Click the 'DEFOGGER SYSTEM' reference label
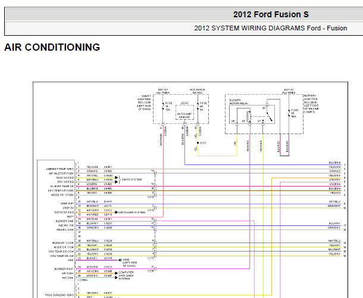The width and height of the screenshot is (363, 298). pyautogui.click(x=132, y=212)
